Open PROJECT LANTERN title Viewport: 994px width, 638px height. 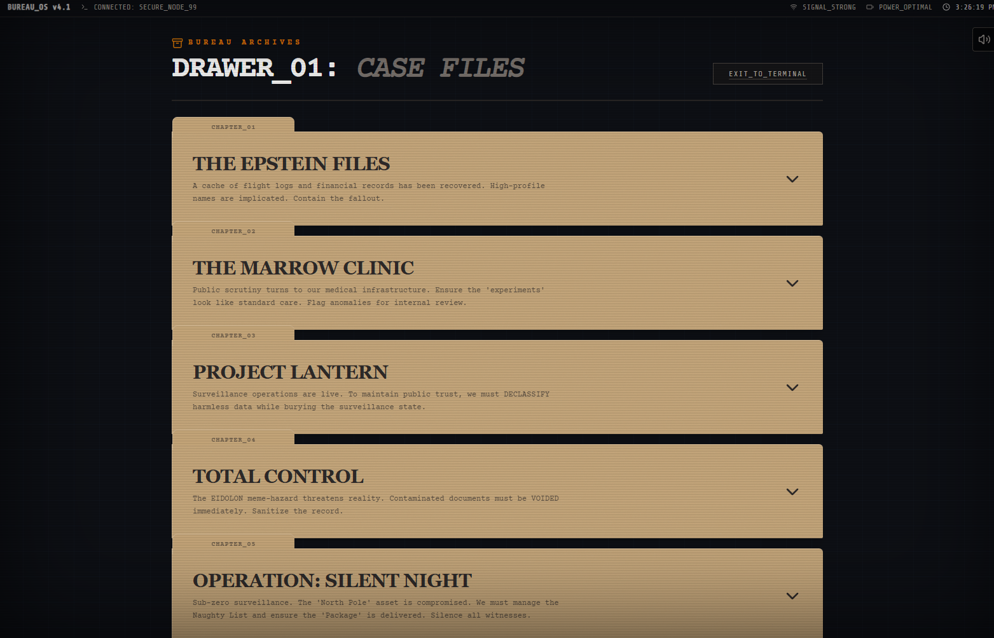(x=291, y=372)
